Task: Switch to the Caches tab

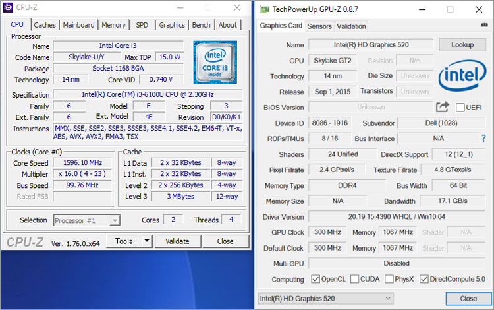Action: 45,25
